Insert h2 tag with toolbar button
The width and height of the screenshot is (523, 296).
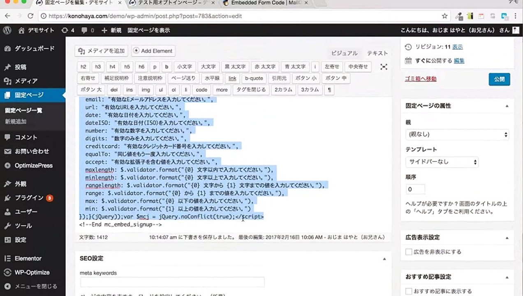[83, 67]
